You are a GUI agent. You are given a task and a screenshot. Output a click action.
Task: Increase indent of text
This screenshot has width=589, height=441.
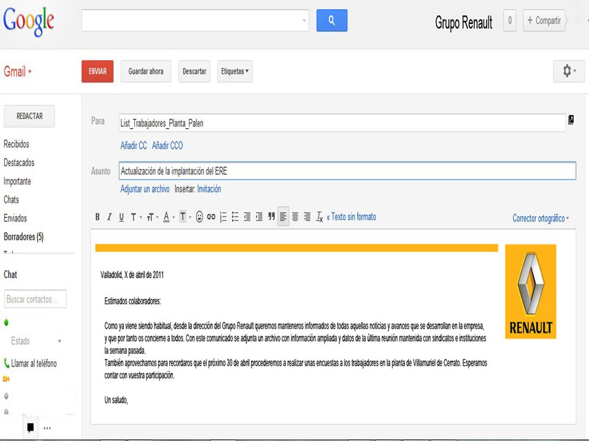tap(259, 217)
